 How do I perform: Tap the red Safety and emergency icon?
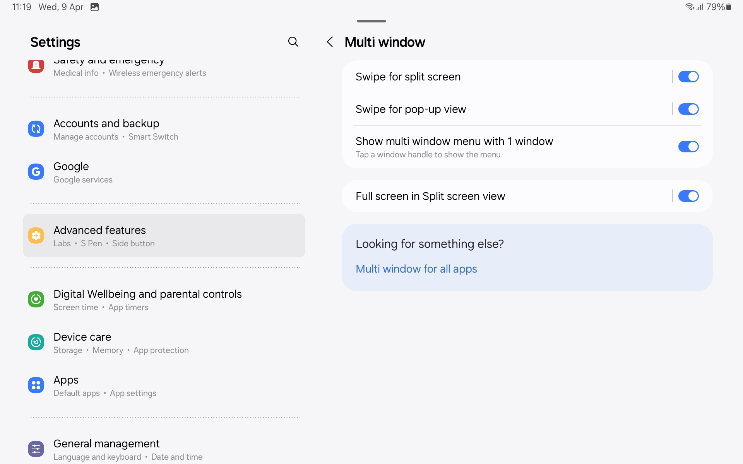coord(36,66)
